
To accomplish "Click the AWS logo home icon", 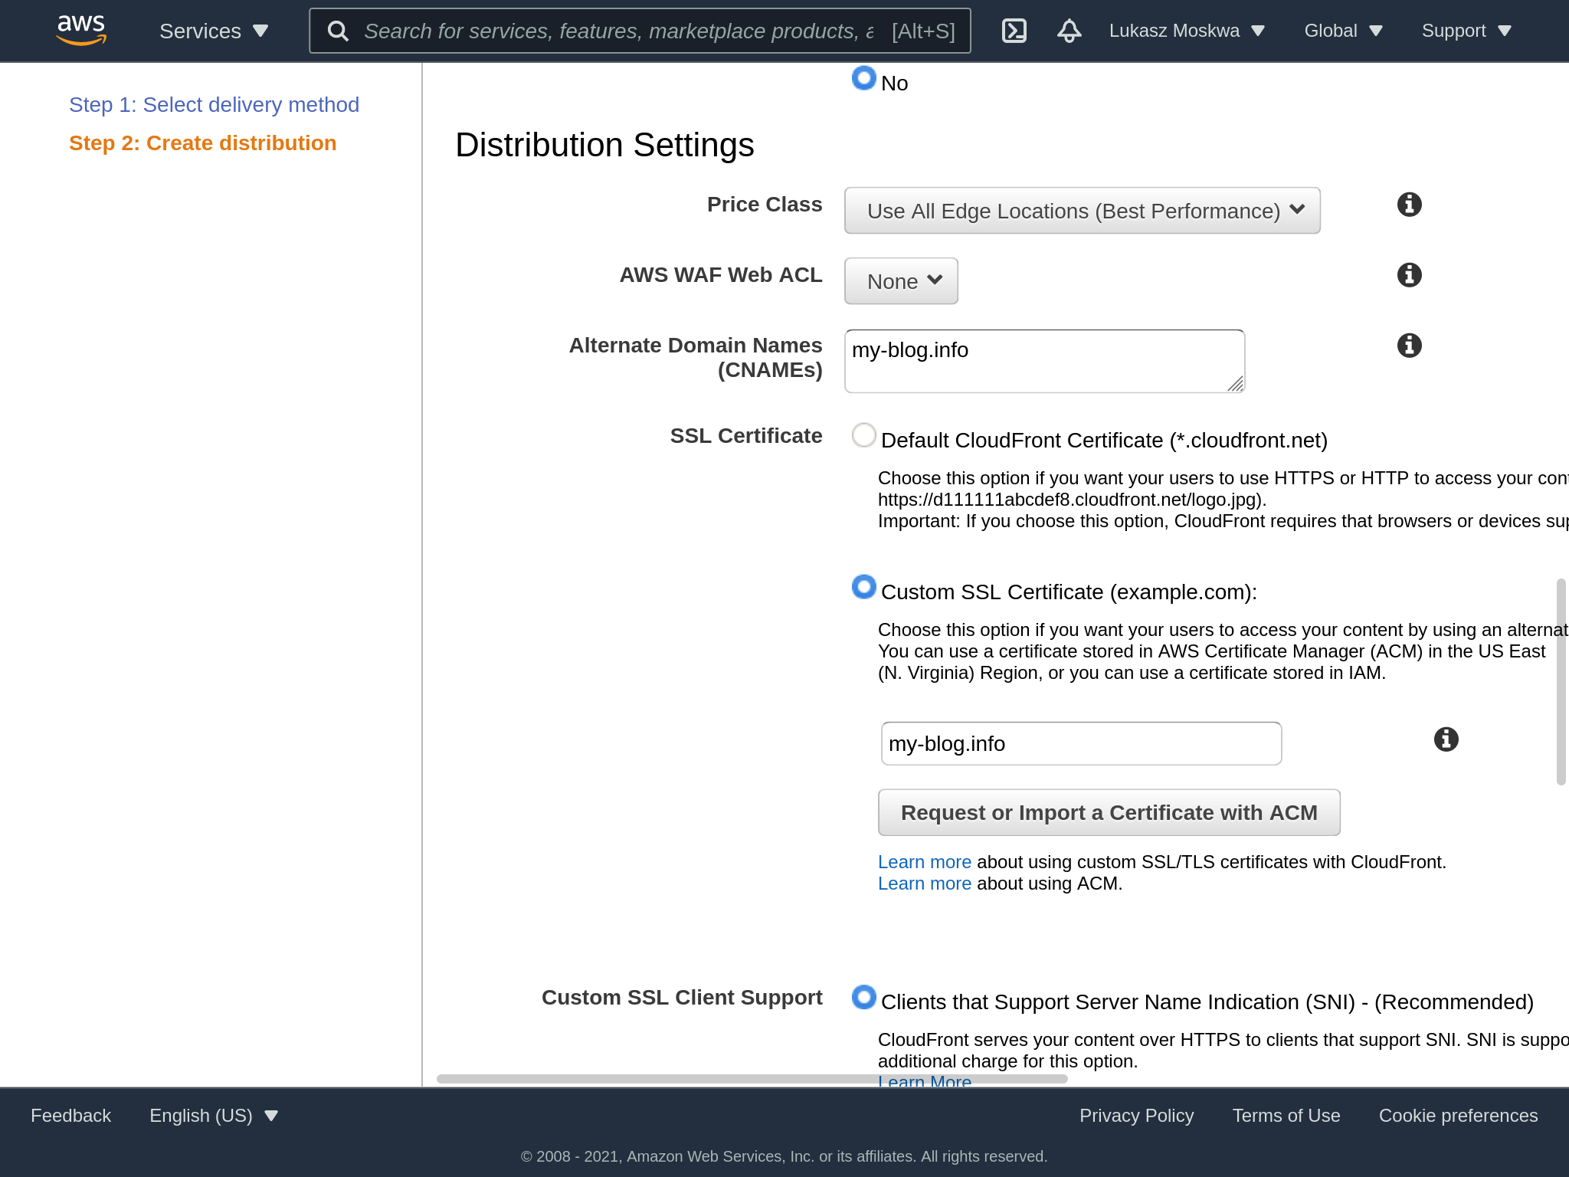I will pyautogui.click(x=81, y=29).
